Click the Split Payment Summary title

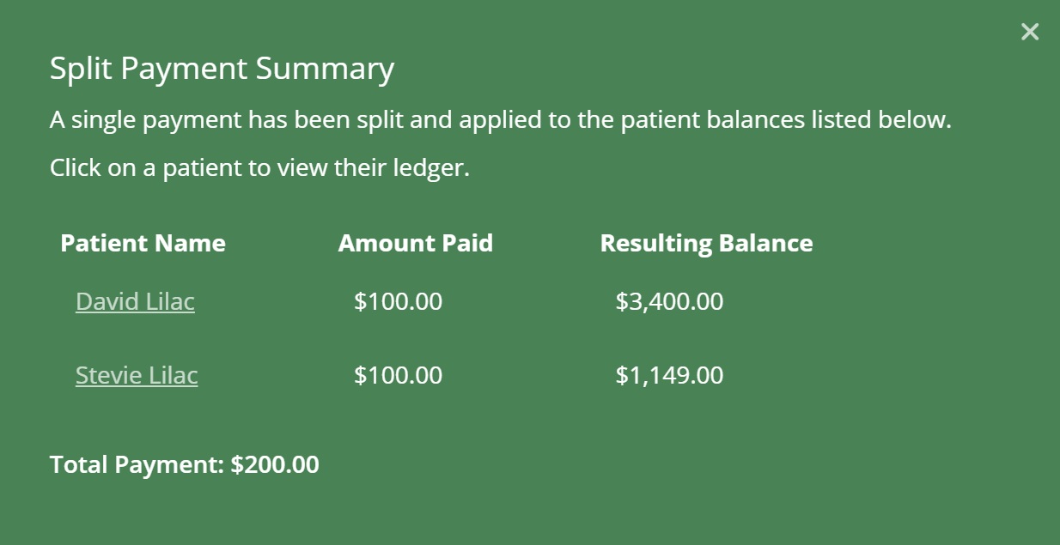tap(222, 69)
